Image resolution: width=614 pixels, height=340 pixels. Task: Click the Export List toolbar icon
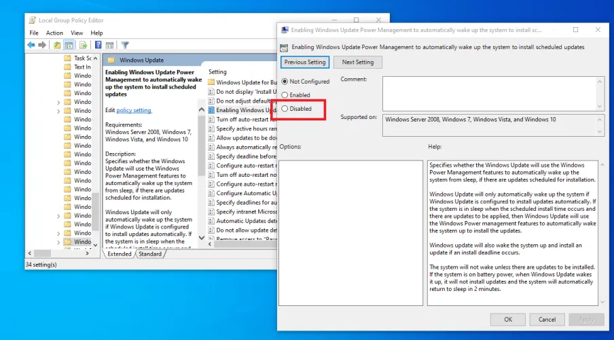tap(82, 45)
